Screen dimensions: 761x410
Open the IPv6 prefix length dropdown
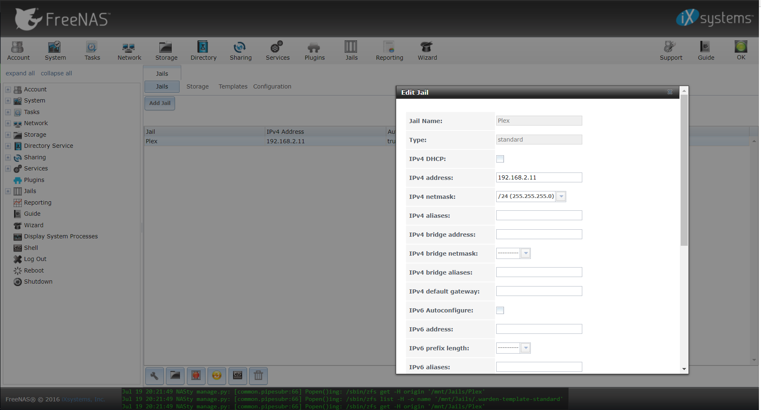point(525,348)
